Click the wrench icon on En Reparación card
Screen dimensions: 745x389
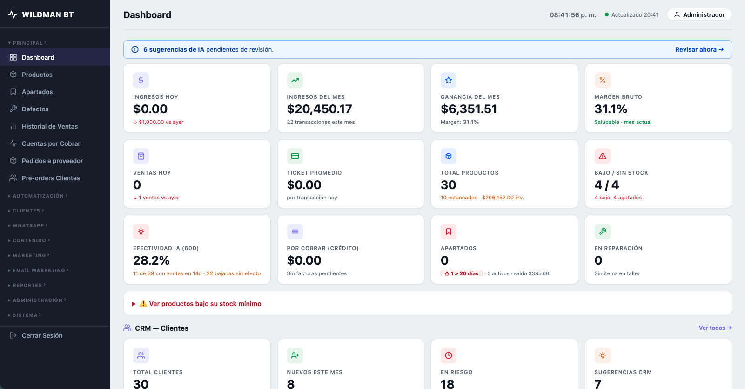point(603,232)
